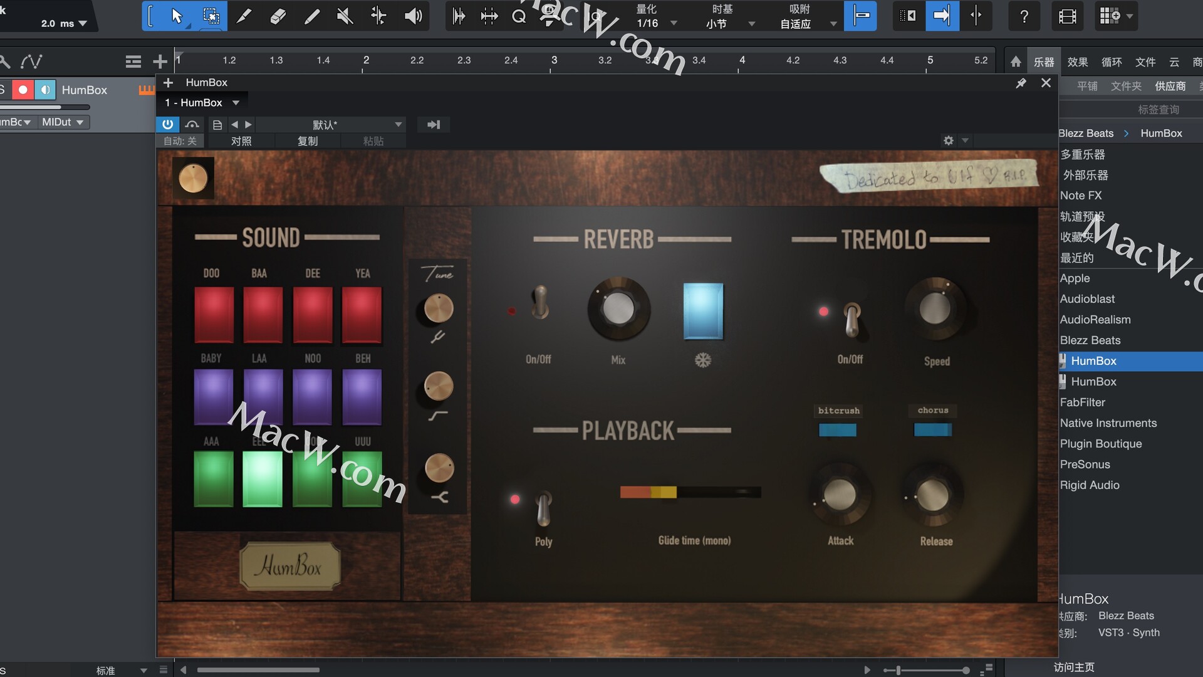Select the Arrow tool in the toolbar
The image size is (1203, 677).
coord(177,16)
